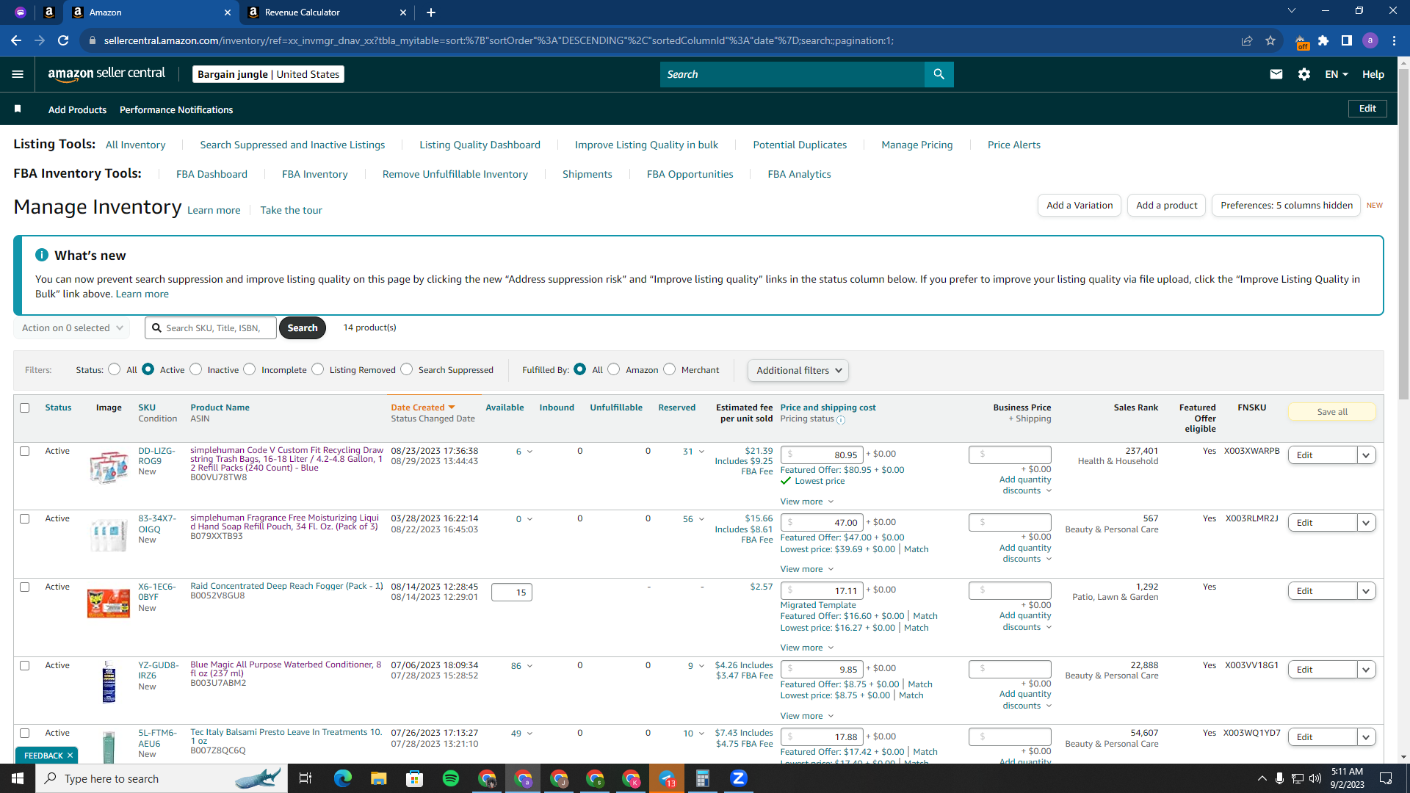Image resolution: width=1410 pixels, height=793 pixels.
Task: Open the Shipments page
Action: coord(587,174)
